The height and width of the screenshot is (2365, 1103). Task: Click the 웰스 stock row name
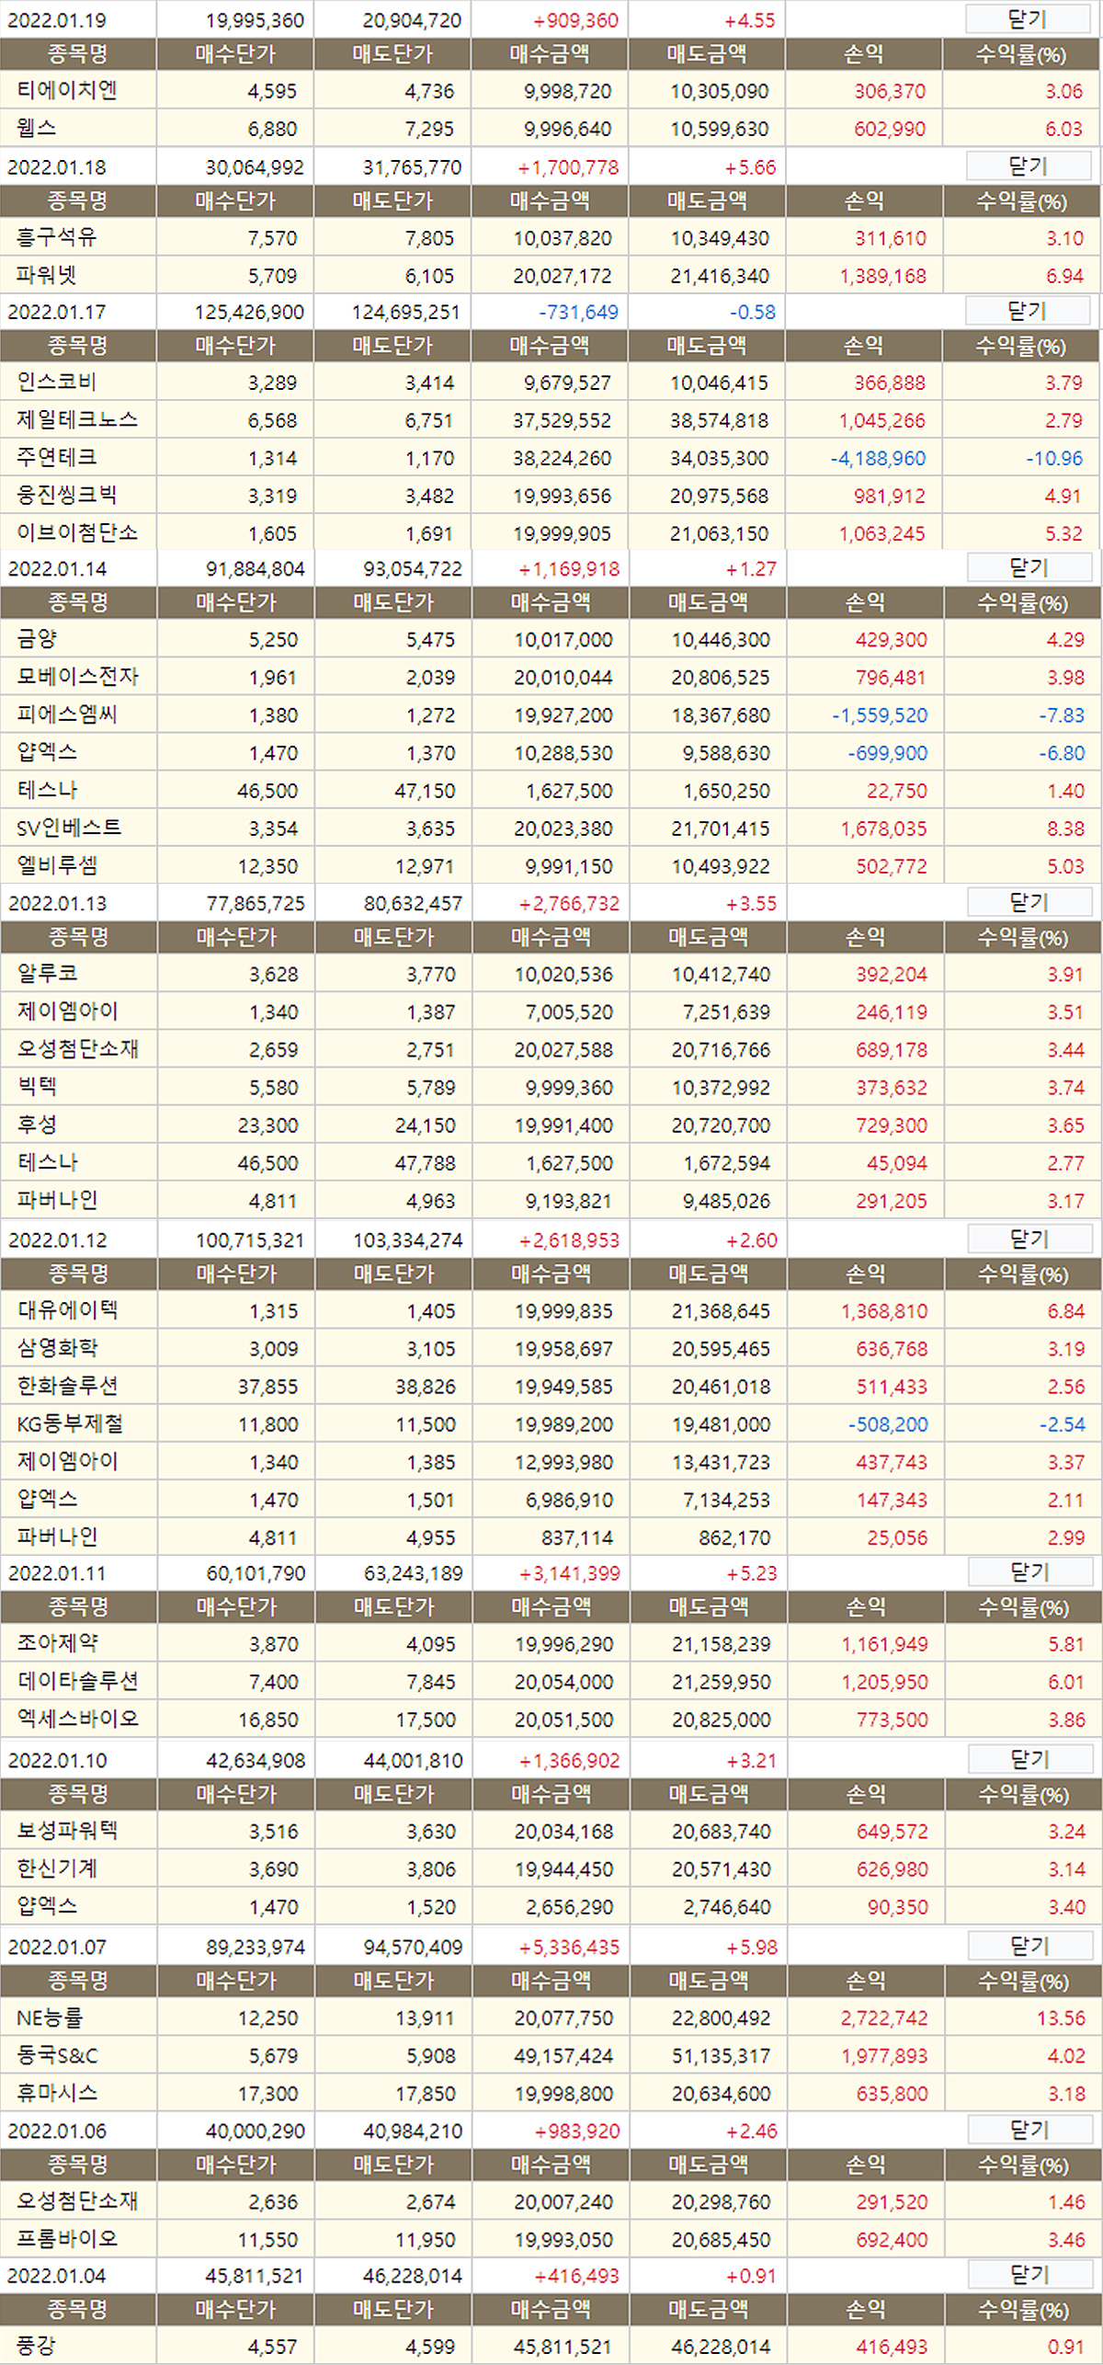37,129
